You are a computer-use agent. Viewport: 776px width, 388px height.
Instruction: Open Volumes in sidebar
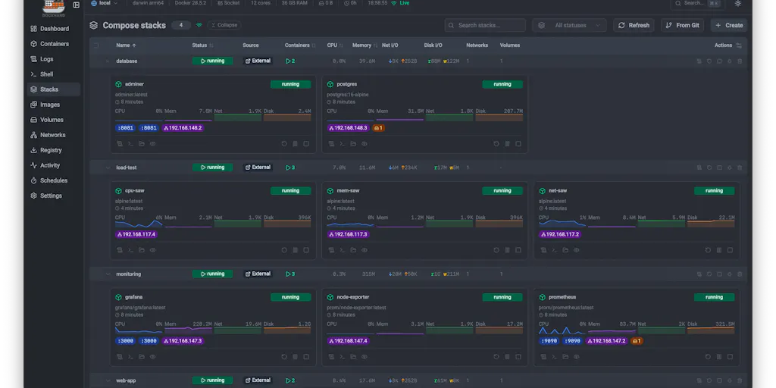54,120
